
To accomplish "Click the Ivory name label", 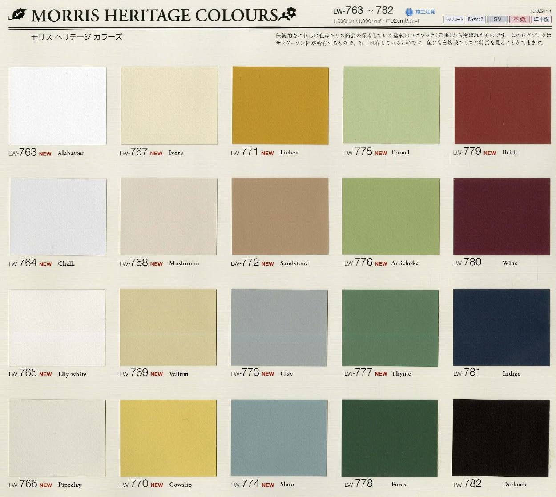I will click(x=176, y=153).
